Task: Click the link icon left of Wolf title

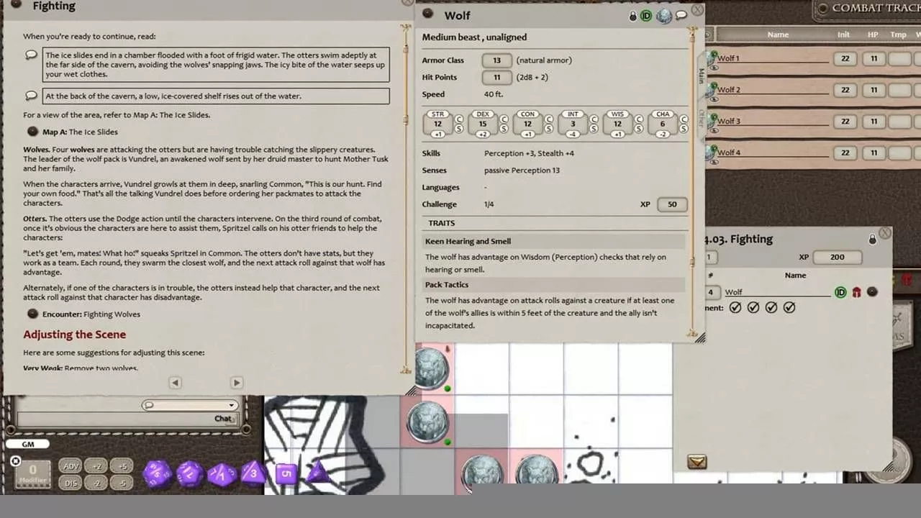Action: (427, 13)
